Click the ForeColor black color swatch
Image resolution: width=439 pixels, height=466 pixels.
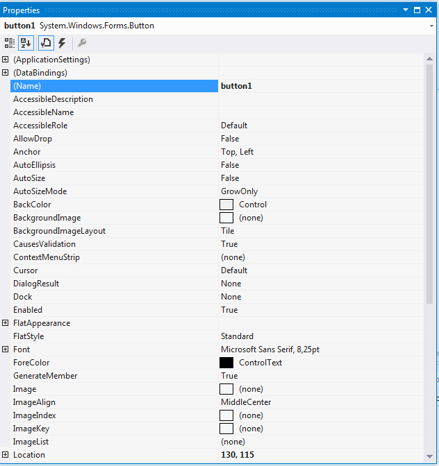226,363
